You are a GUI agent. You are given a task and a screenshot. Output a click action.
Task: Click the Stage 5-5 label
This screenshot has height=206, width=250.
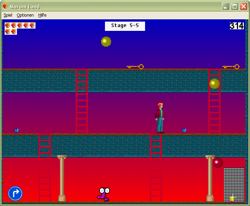125,26
